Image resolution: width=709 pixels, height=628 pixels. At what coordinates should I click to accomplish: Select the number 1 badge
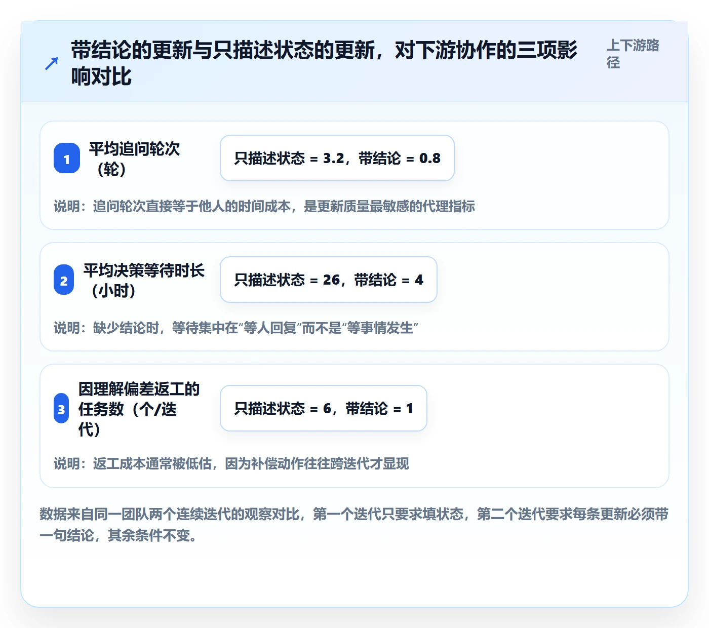67,159
